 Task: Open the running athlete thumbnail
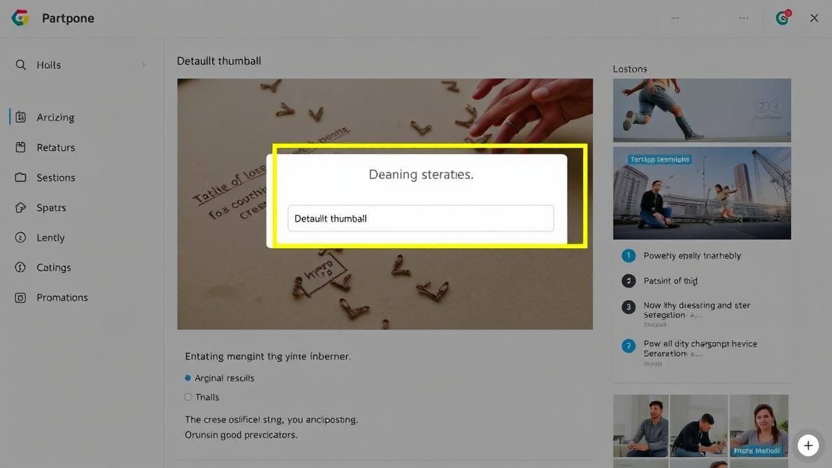click(701, 110)
